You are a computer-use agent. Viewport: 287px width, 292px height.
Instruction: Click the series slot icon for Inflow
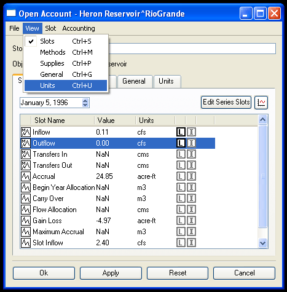pyautogui.click(x=26, y=132)
